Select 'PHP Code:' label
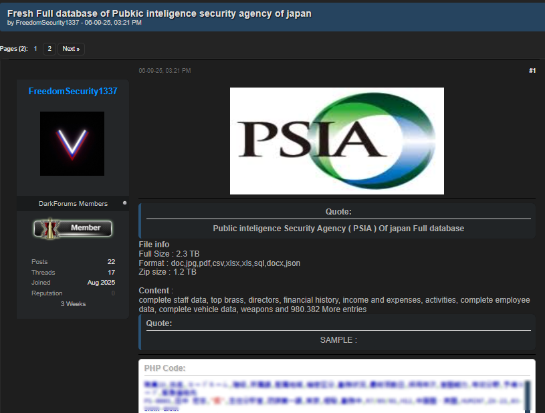Viewport: 545px width, 413px height. pyautogui.click(x=165, y=368)
